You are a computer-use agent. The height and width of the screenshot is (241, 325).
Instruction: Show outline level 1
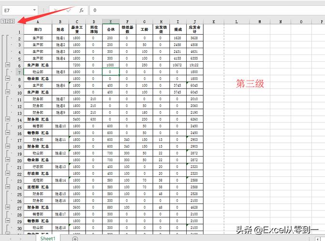coord(3,21)
